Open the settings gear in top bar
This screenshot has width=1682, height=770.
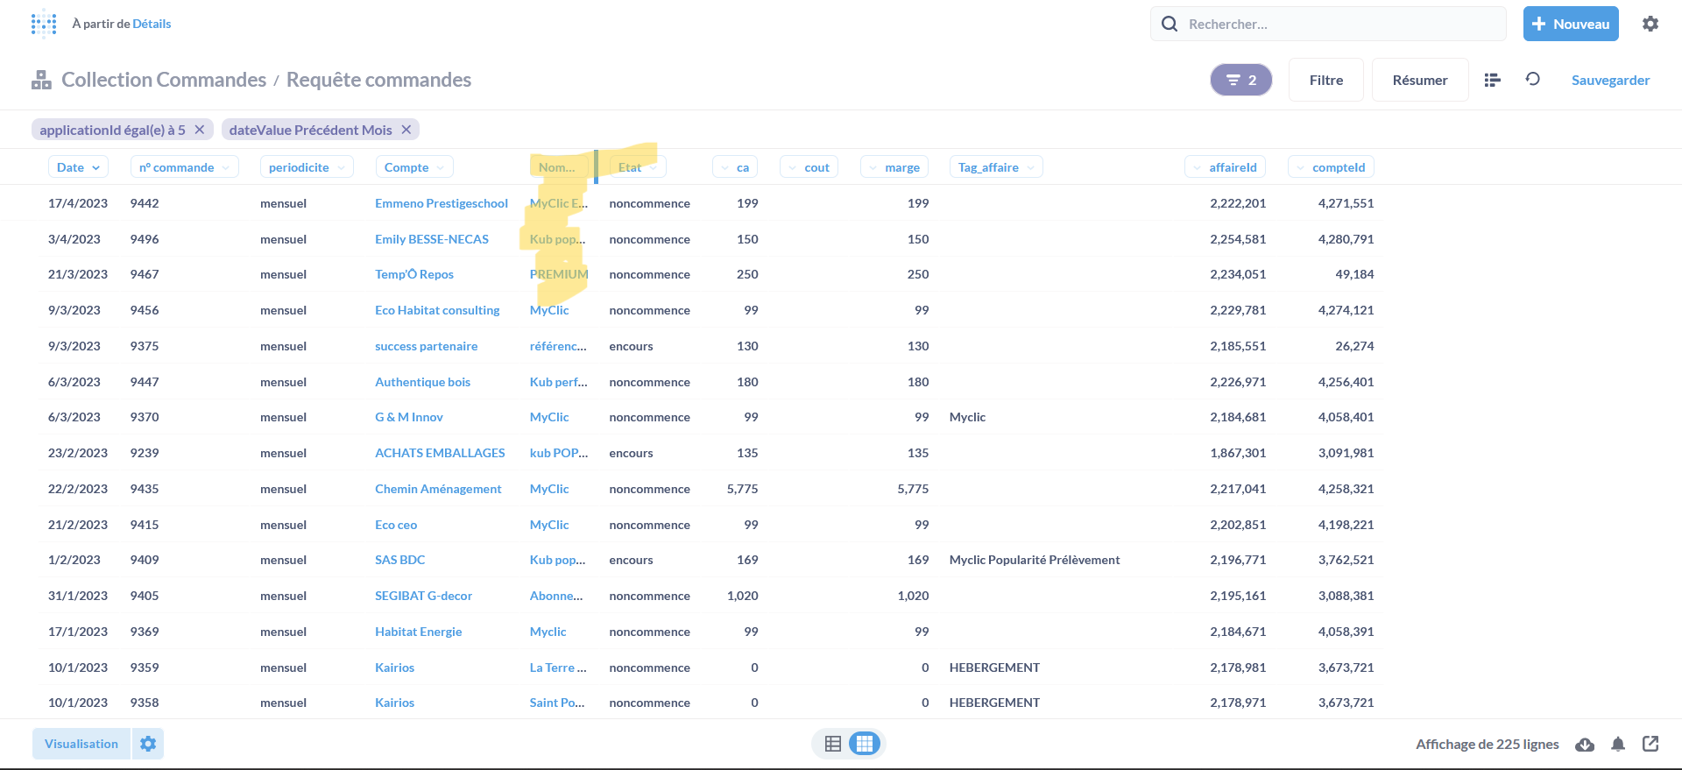pyautogui.click(x=1650, y=24)
